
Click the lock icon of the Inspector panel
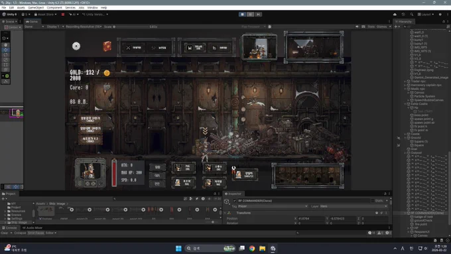(x=385, y=194)
